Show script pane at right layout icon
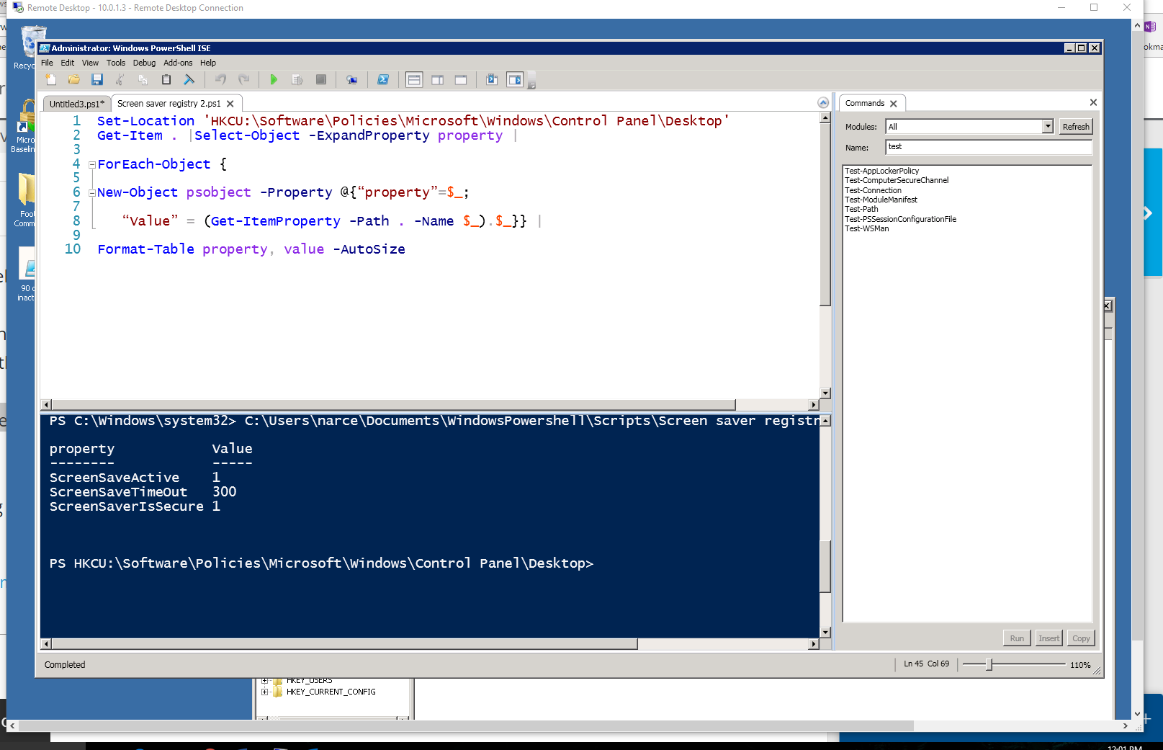 click(x=437, y=80)
